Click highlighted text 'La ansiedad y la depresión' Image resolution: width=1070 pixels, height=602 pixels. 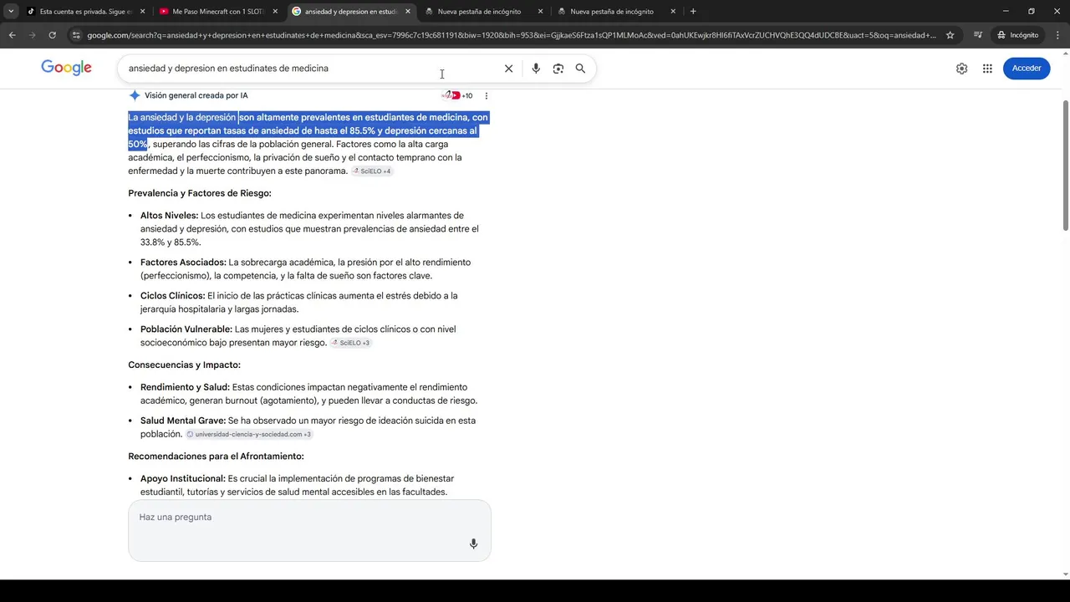[182, 118]
